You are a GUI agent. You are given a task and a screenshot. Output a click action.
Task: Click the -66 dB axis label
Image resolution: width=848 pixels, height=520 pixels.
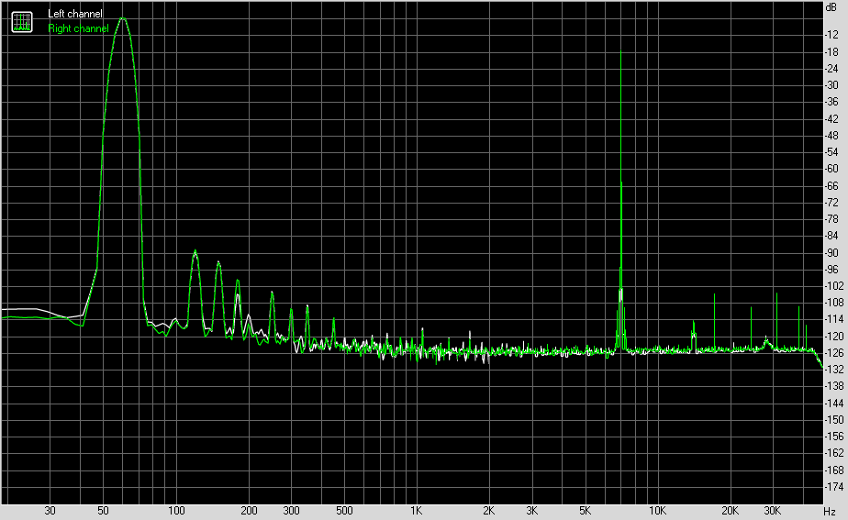coord(831,186)
